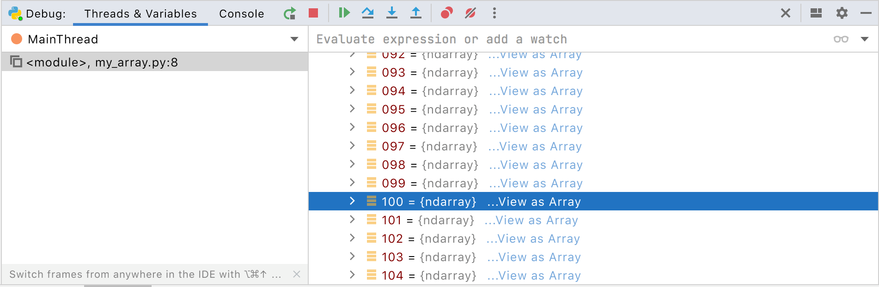Expand the 093 ndarray item
This screenshot has height=287, width=879.
point(352,72)
